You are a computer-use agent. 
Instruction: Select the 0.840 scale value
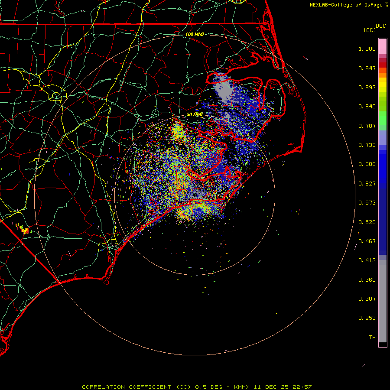367,107
